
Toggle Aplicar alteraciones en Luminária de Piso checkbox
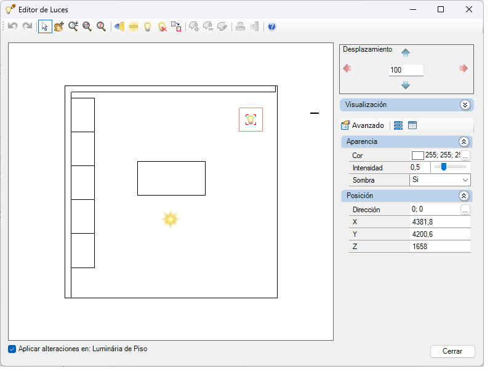12,349
